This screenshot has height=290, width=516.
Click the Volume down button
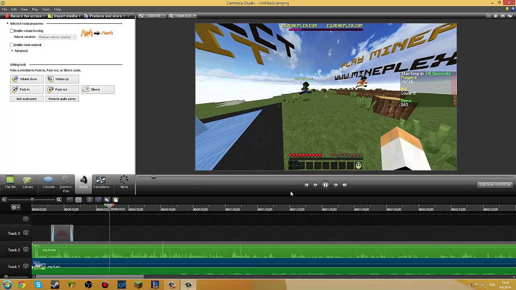tap(27, 79)
